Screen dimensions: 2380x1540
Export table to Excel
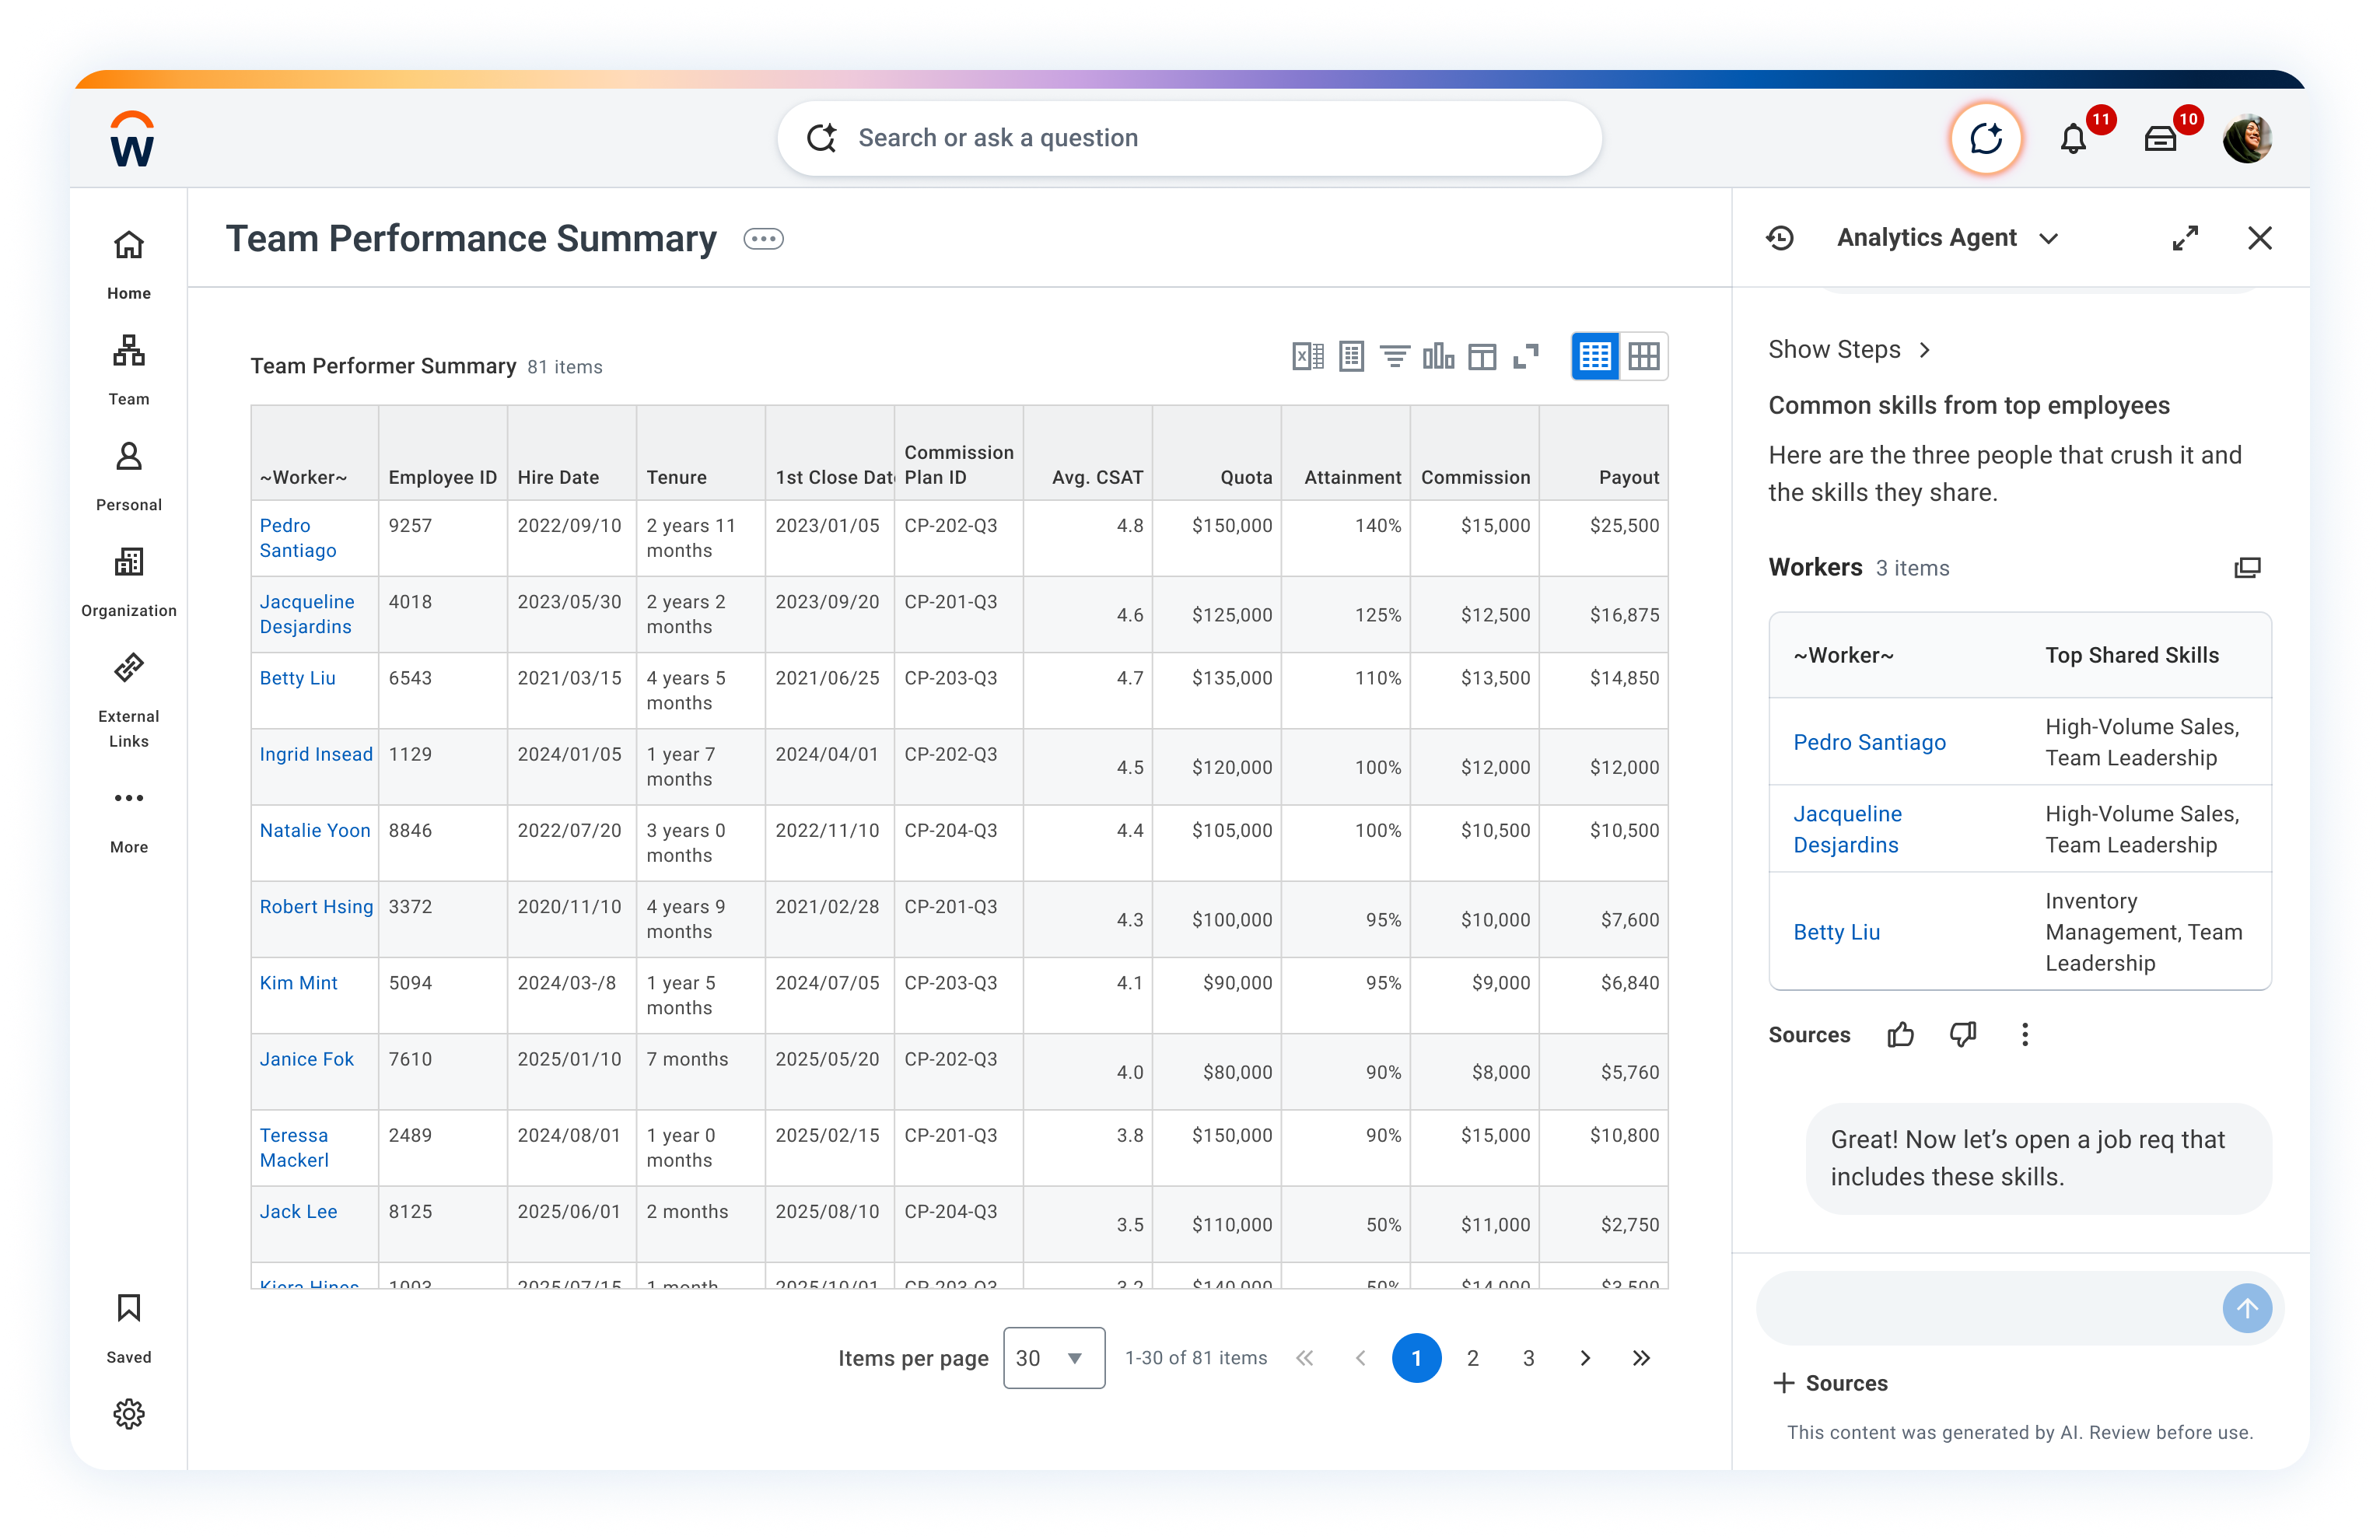[1308, 356]
